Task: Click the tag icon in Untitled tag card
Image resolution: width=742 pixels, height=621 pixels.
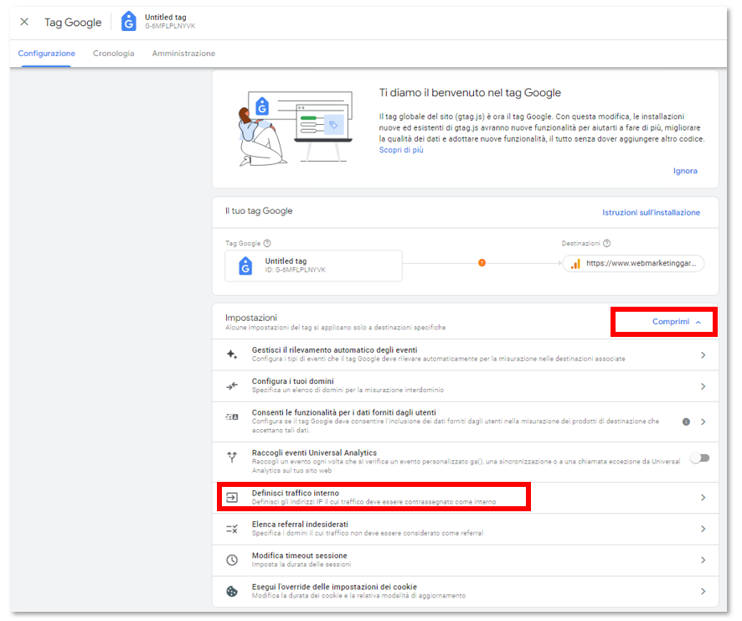Action: [x=245, y=266]
